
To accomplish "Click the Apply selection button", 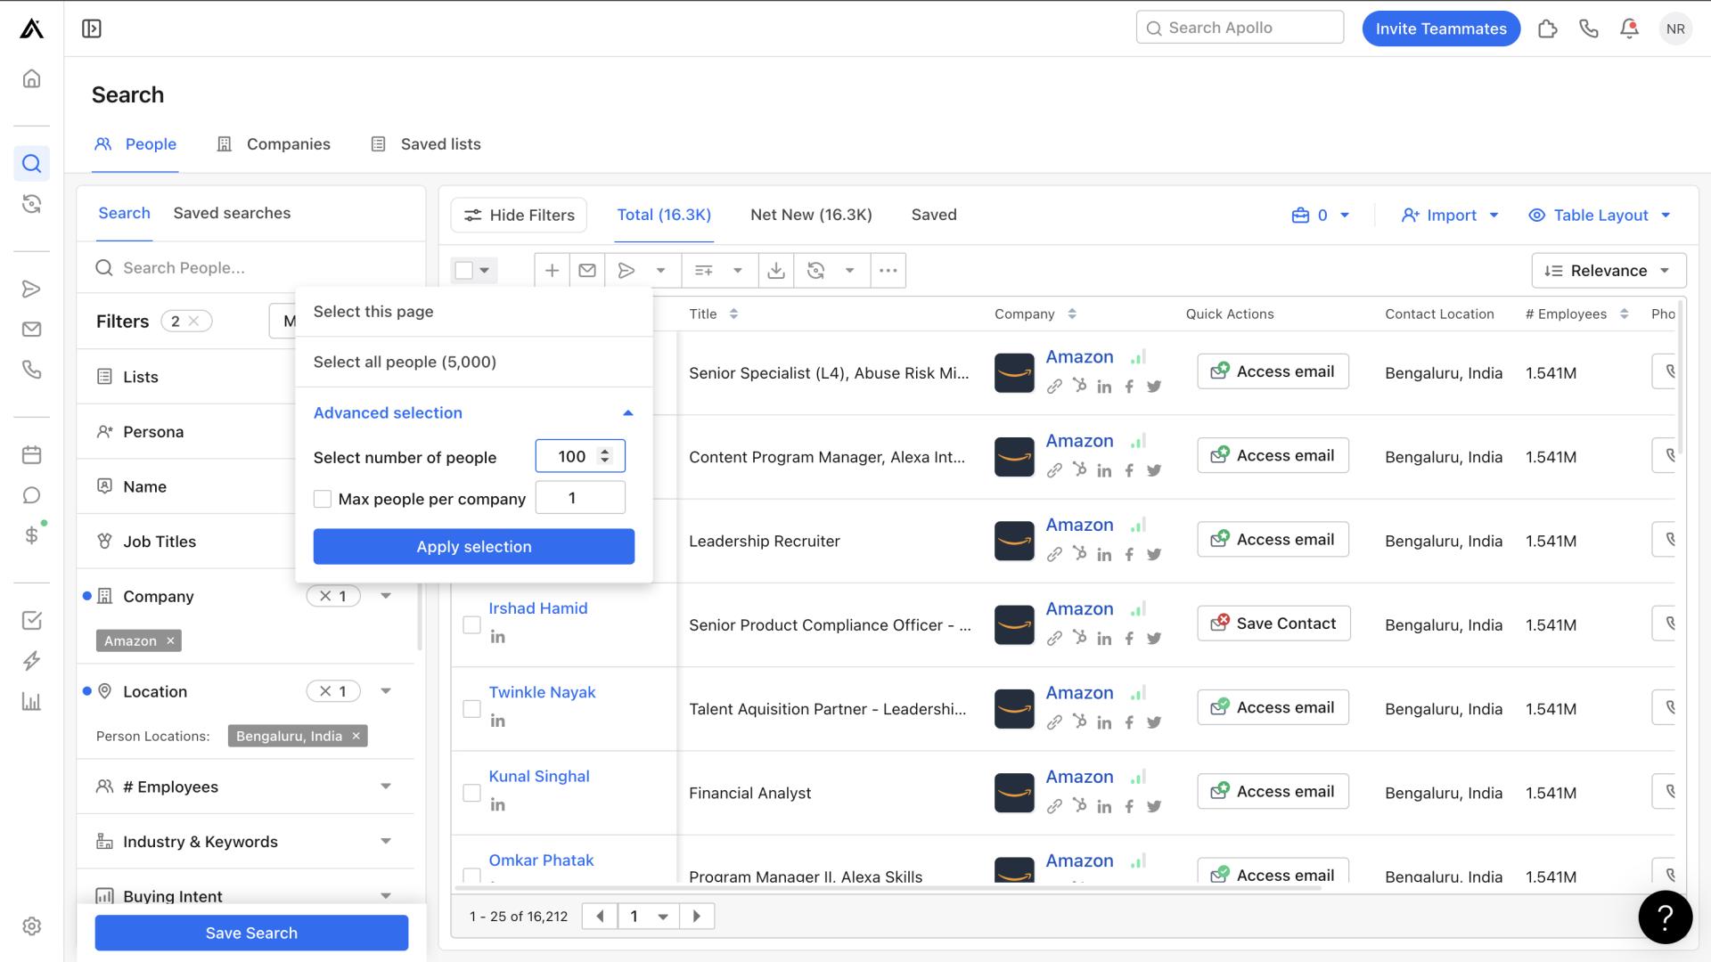I will (473, 547).
